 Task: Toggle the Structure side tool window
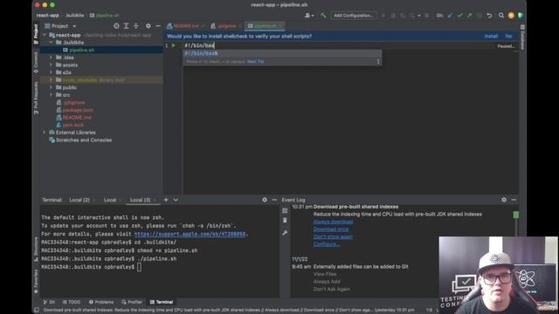(36, 249)
